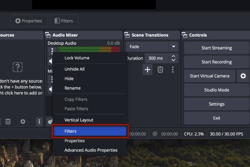
Task: Enable Studio Mode
Action: click(217, 90)
